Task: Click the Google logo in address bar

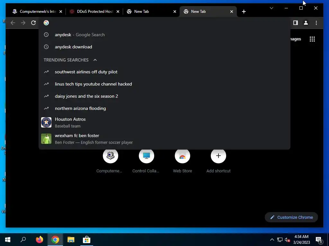Action: 46,23
